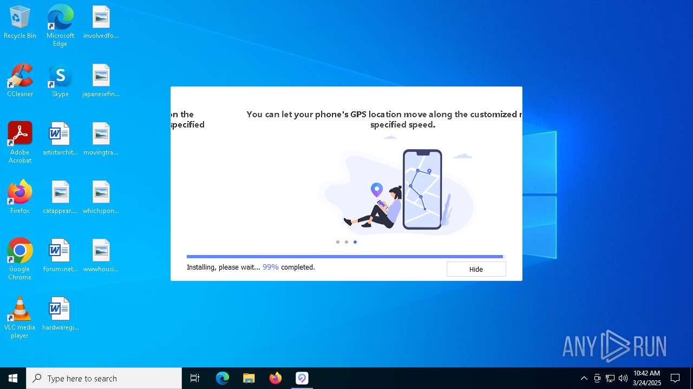Select the hardwaregi... Word document

(60, 314)
